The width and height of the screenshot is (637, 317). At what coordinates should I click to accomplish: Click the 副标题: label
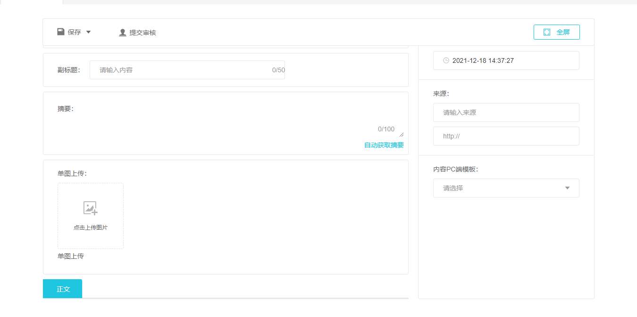coord(69,70)
